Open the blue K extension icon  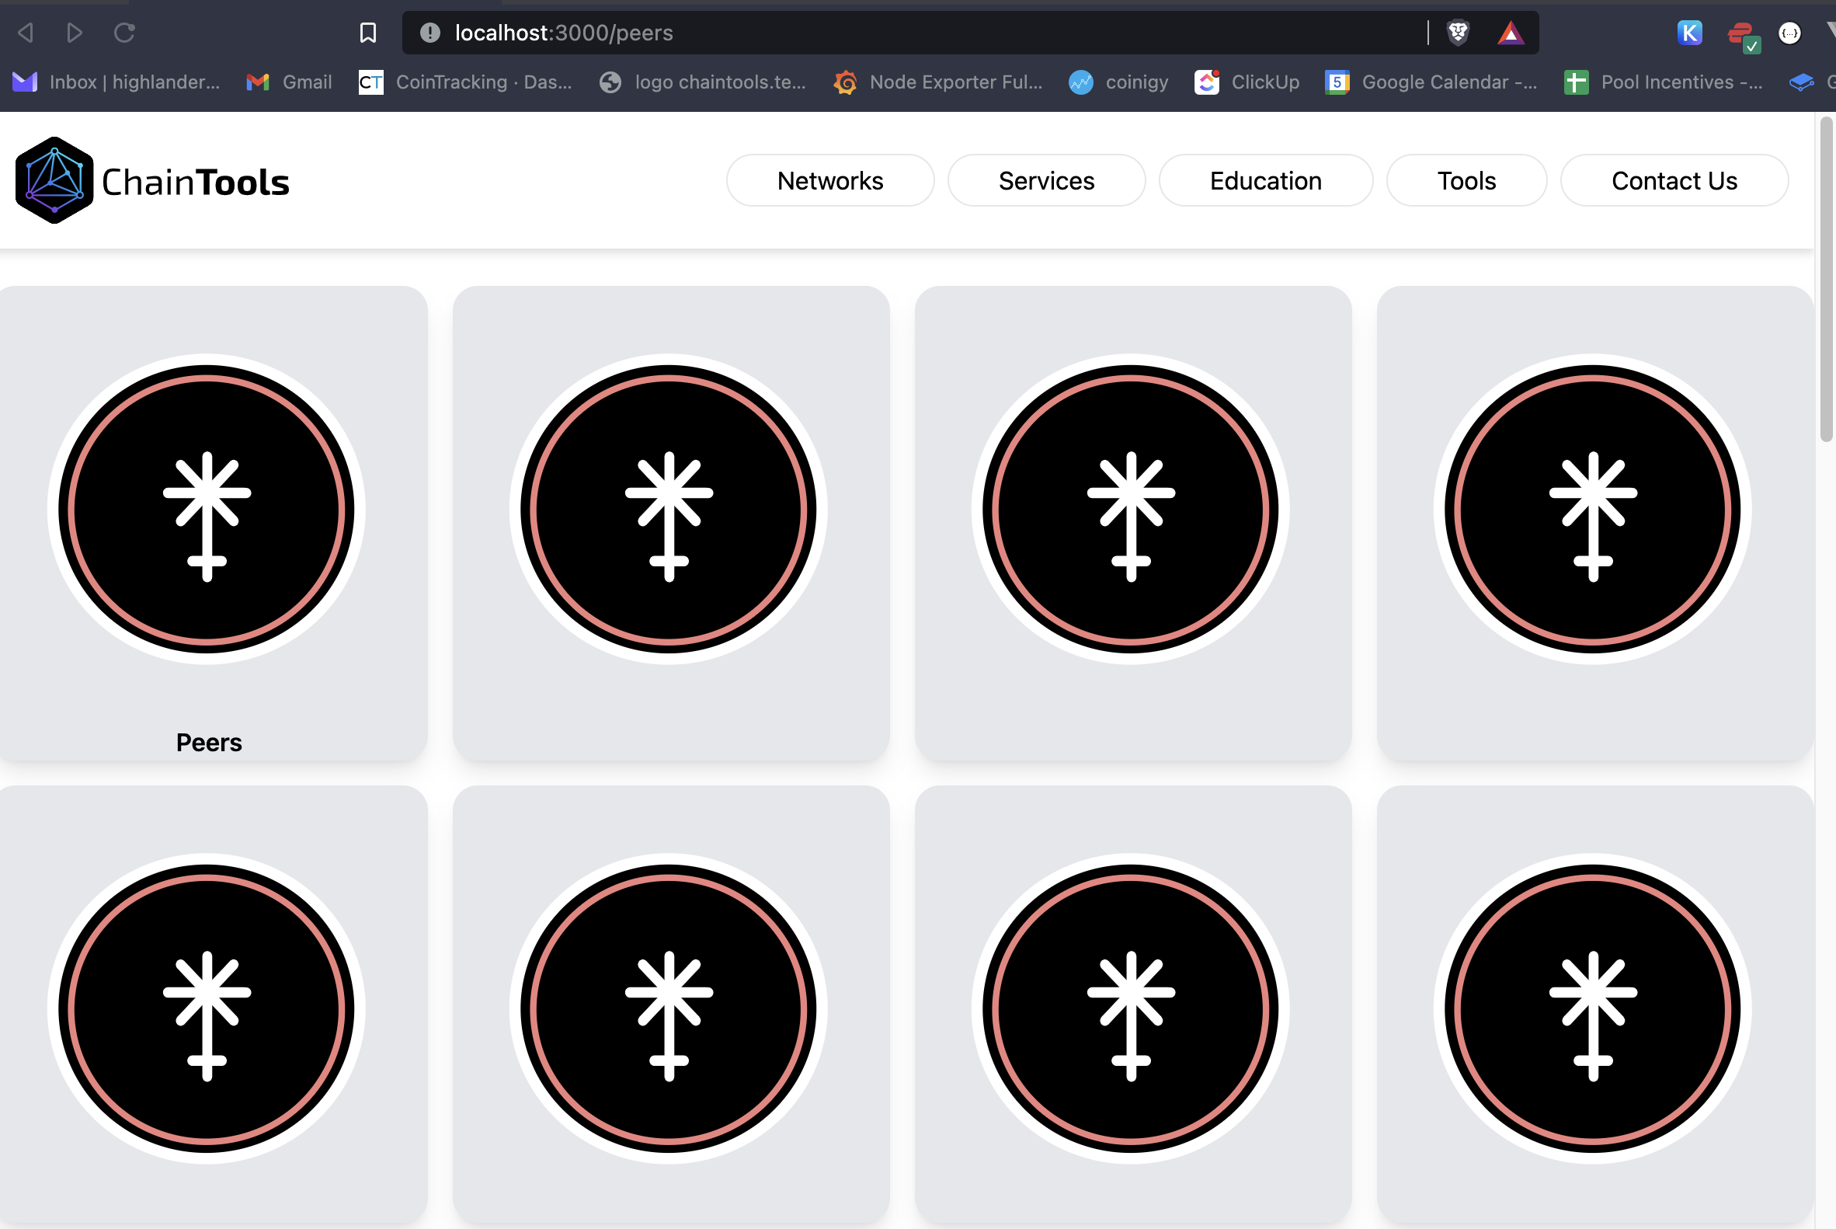1689,33
